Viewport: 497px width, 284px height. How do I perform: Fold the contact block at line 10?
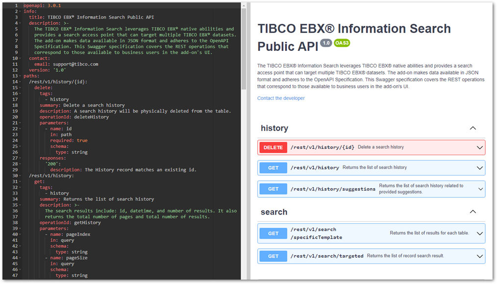tap(20, 58)
